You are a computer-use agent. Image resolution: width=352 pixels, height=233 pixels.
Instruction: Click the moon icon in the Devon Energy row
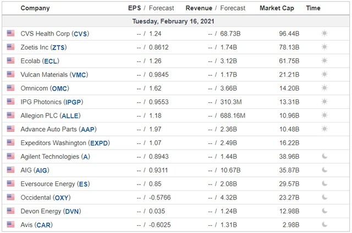pyautogui.click(x=324, y=210)
